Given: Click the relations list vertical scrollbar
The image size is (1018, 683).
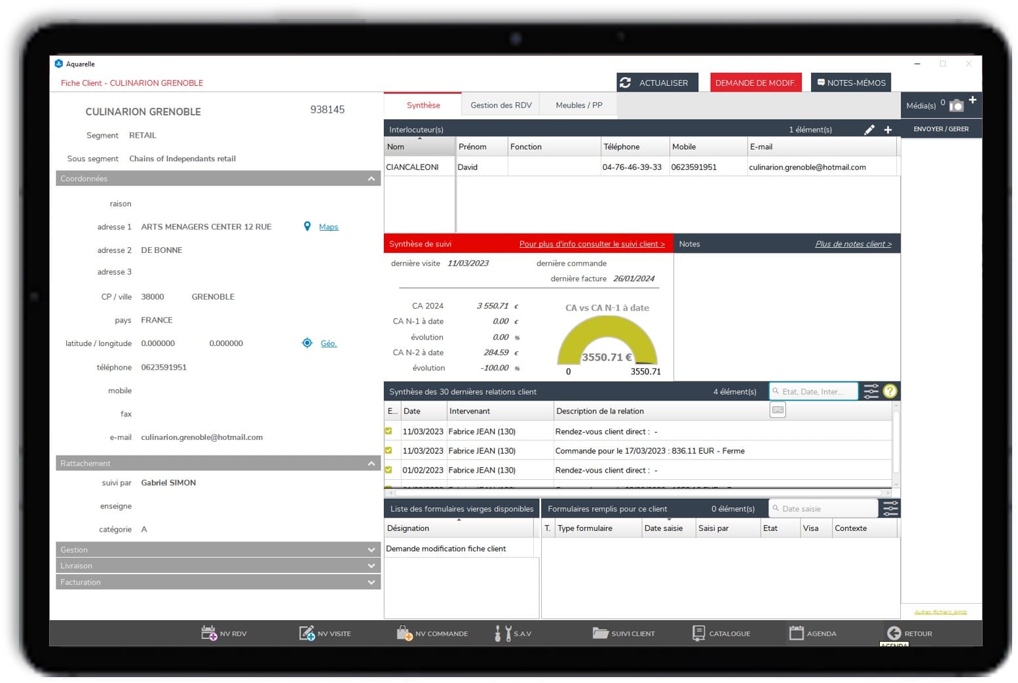Looking at the screenshot, I should coord(895,444).
